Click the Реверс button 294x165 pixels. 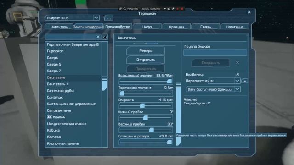[x=146, y=51]
